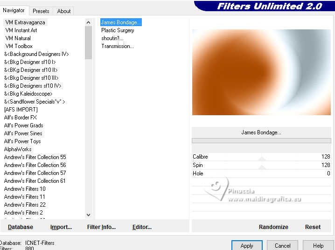Click the Database button
This screenshot has width=335, height=250.
click(21, 227)
